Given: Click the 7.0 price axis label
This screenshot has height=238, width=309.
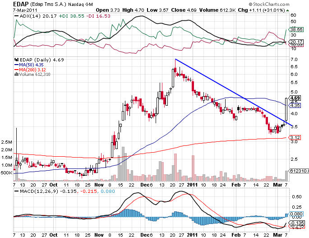Looking at the screenshot, I should pyautogui.click(x=294, y=60).
